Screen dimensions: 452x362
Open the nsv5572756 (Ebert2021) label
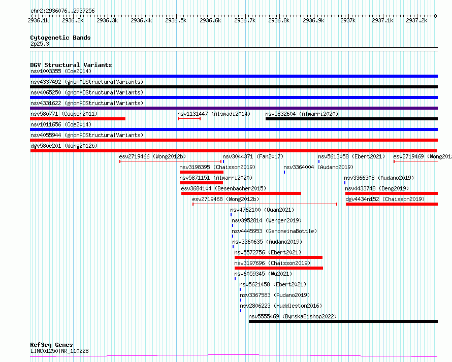click(x=268, y=252)
